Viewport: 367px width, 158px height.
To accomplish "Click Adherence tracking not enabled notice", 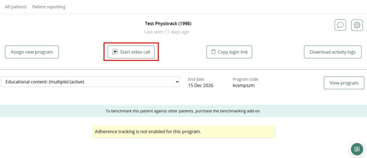I will 183,131.
